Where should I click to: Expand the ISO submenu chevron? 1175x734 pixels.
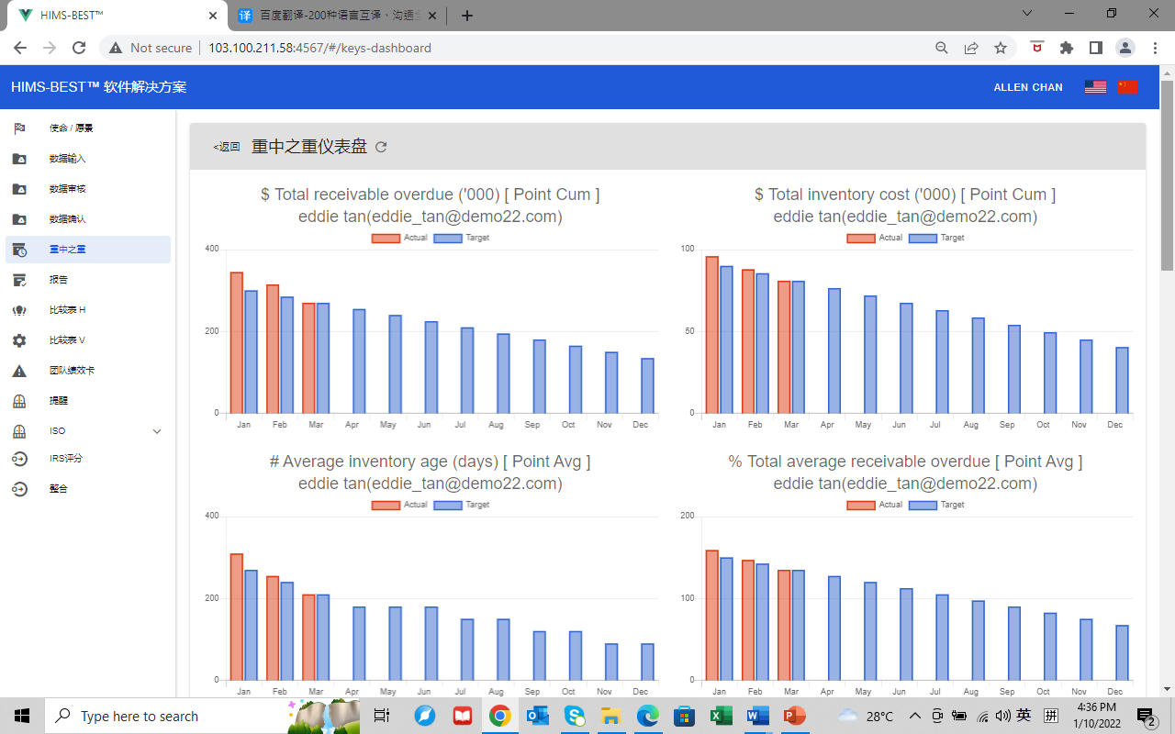[157, 431]
